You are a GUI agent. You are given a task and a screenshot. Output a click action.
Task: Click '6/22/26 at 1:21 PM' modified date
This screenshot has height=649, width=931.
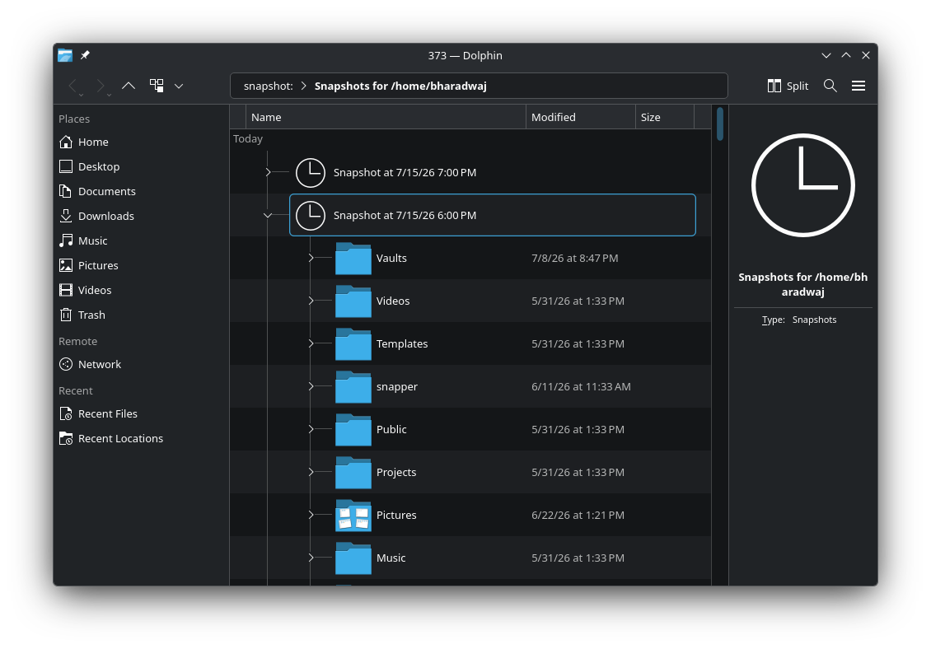click(578, 515)
